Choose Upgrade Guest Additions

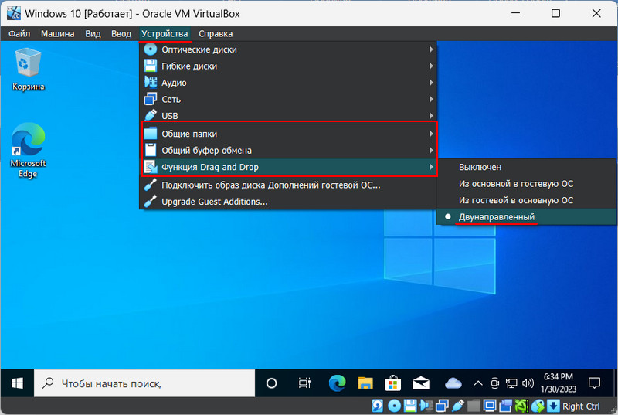[x=288, y=202]
